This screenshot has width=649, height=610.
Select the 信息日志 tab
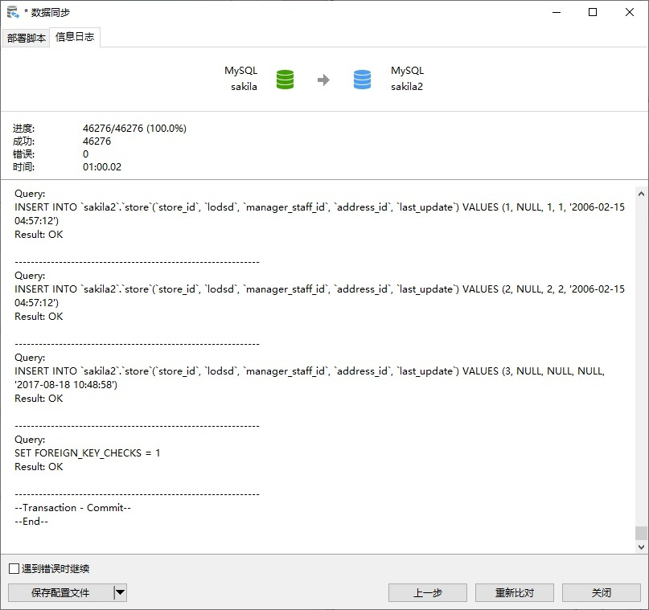[x=75, y=37]
